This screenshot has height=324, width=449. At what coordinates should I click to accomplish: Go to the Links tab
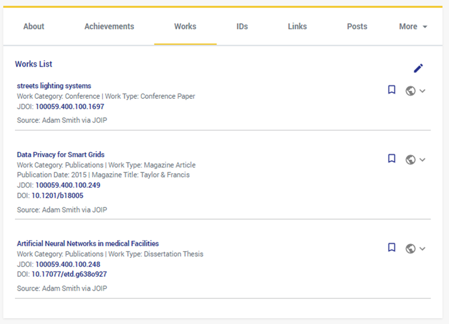(297, 27)
